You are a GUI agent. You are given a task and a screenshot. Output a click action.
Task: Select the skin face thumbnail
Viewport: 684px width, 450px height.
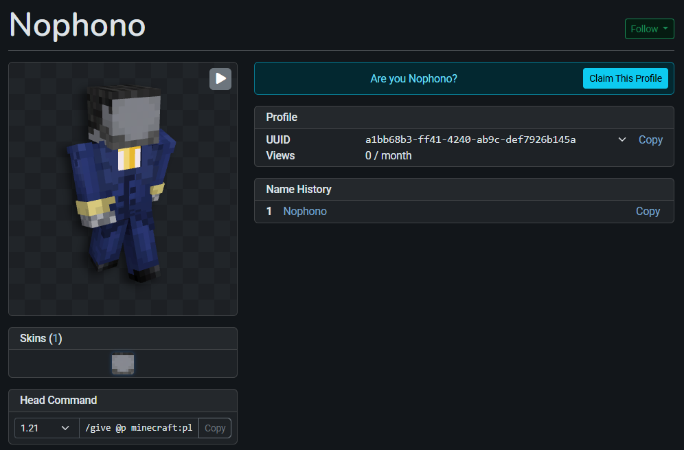(123, 363)
